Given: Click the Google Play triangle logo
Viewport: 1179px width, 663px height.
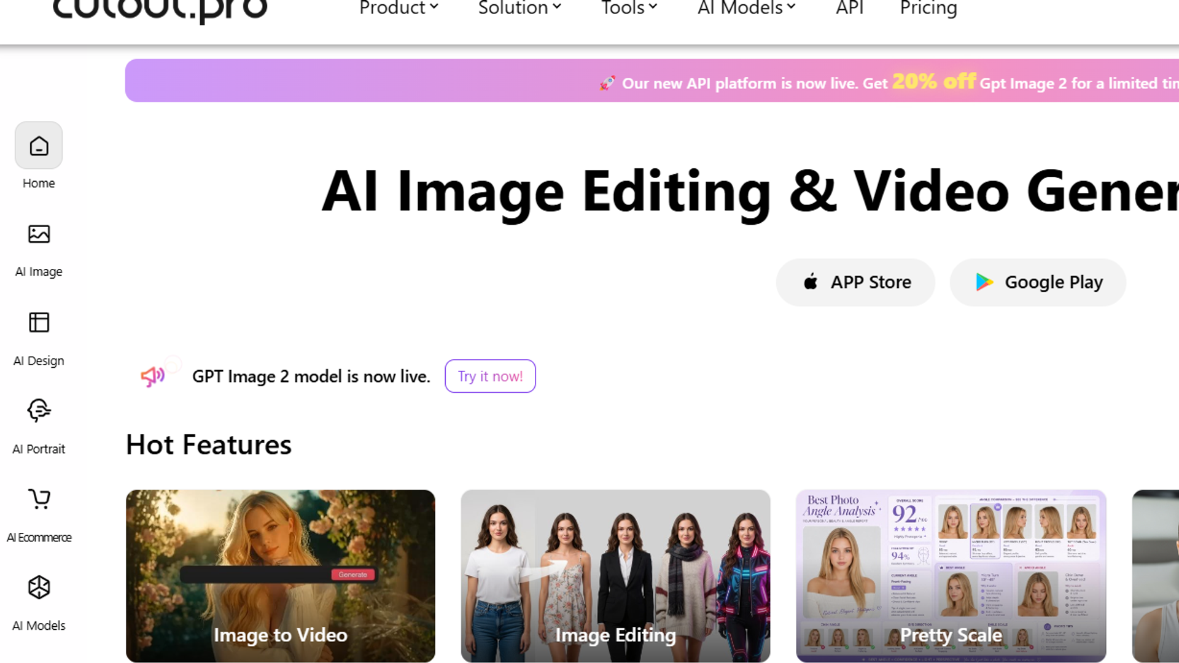Looking at the screenshot, I should point(984,282).
